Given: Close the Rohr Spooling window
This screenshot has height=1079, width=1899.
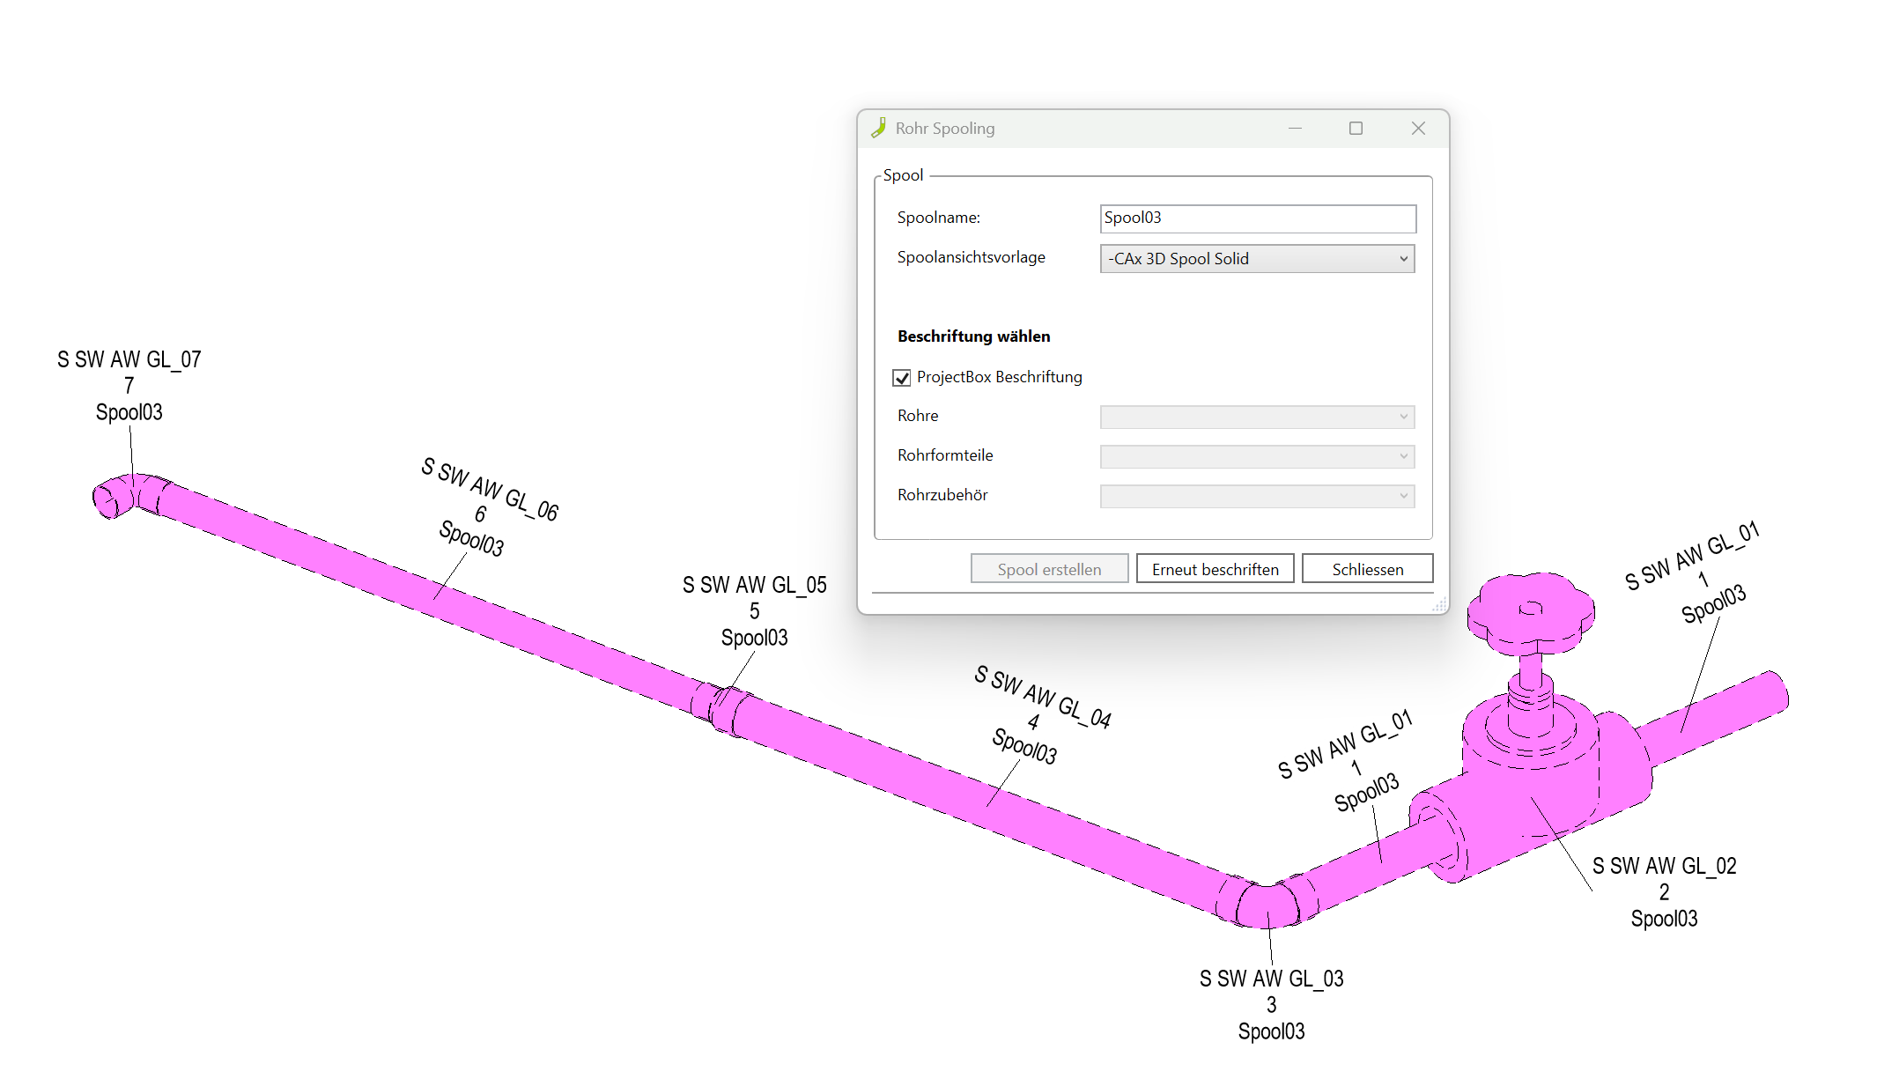Looking at the screenshot, I should pos(1418,129).
